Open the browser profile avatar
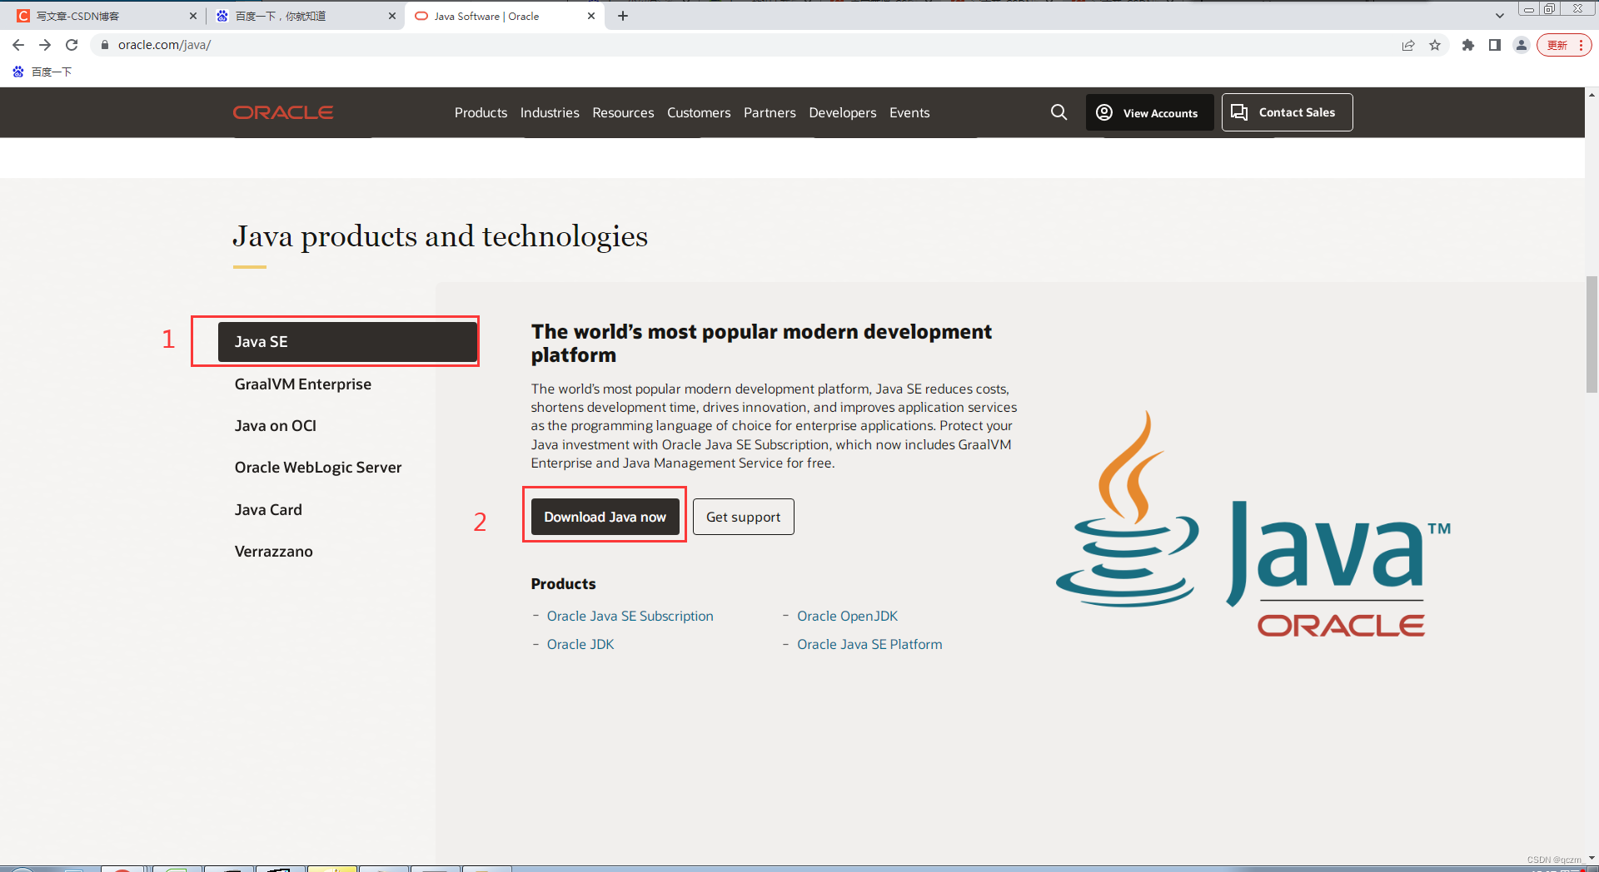The image size is (1599, 872). [1522, 45]
